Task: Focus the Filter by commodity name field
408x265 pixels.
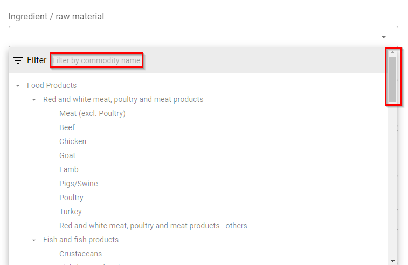Action: point(96,60)
